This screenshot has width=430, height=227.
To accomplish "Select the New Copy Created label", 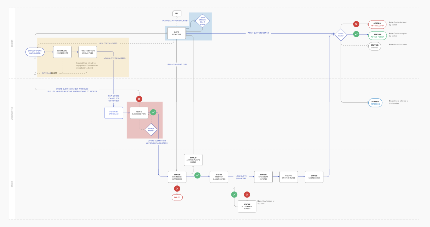I will pyautogui.click(x=108, y=43).
